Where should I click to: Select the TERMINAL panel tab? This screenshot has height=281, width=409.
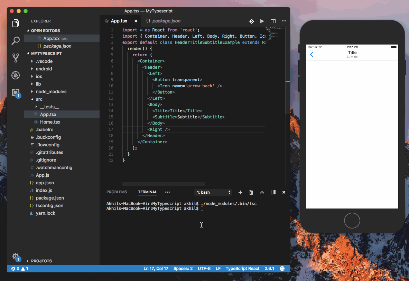(x=147, y=192)
